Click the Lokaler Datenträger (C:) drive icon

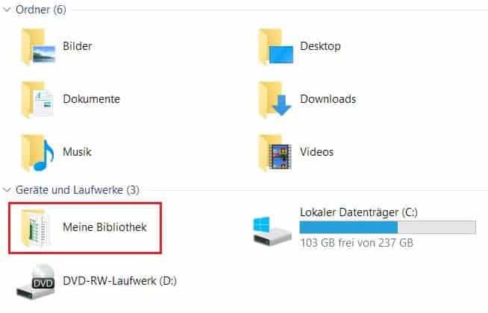(272, 230)
